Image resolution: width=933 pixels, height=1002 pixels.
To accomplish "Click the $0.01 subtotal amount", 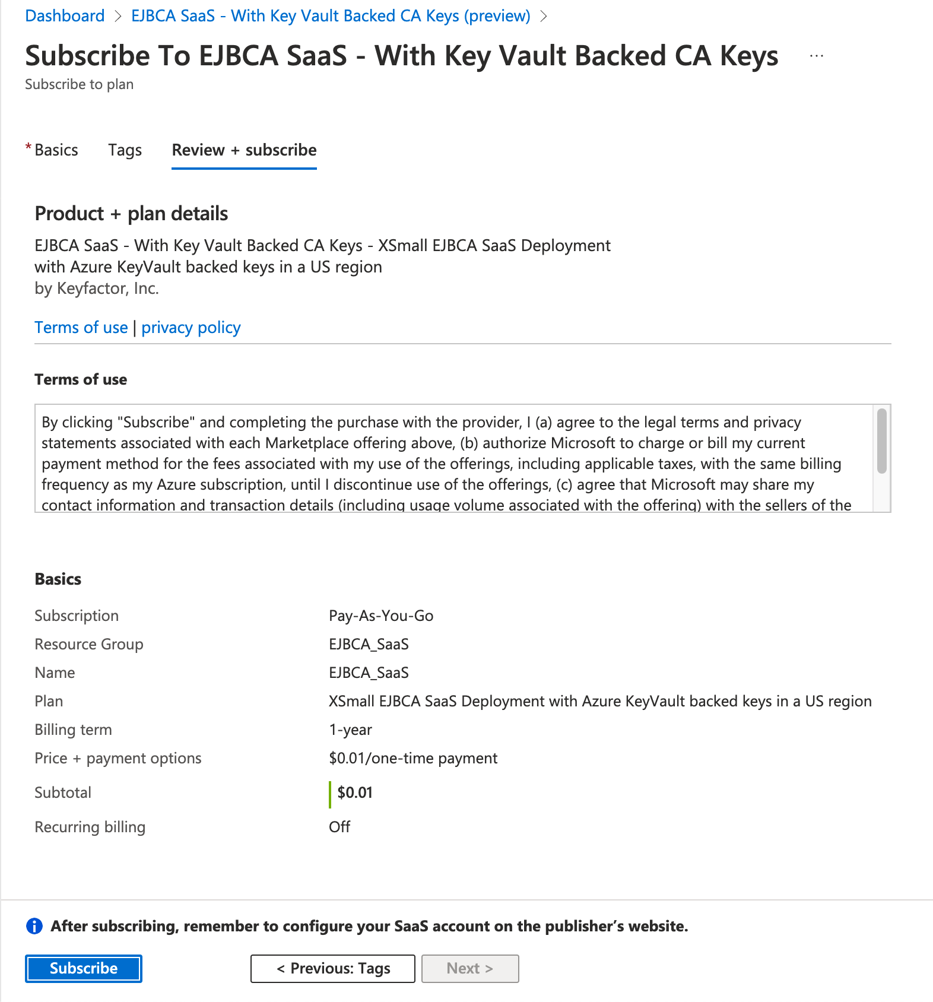I will [355, 792].
